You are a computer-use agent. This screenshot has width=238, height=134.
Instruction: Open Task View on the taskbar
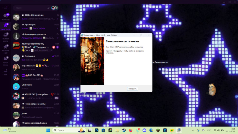[x=90, y=130]
